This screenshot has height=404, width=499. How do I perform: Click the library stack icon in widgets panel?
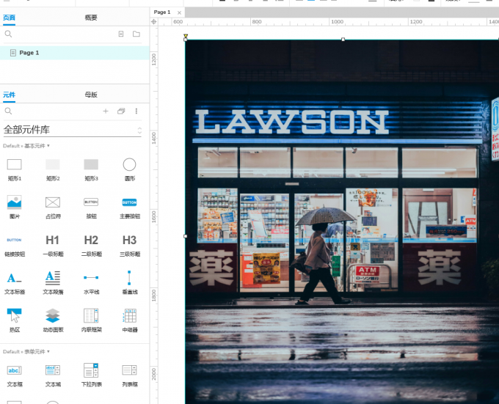tap(121, 111)
